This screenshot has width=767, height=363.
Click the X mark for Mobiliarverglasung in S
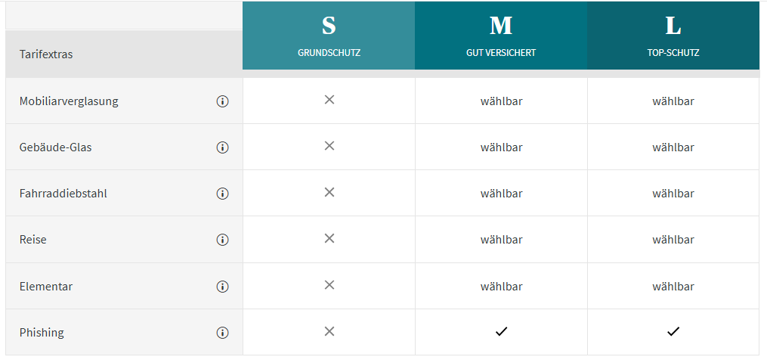[329, 100]
